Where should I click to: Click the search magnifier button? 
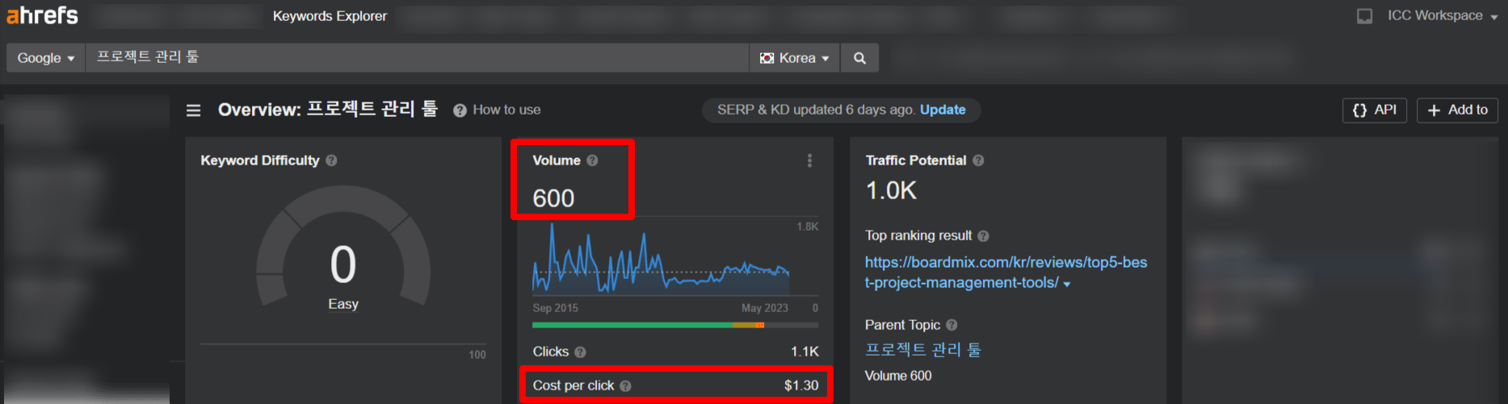click(x=859, y=58)
